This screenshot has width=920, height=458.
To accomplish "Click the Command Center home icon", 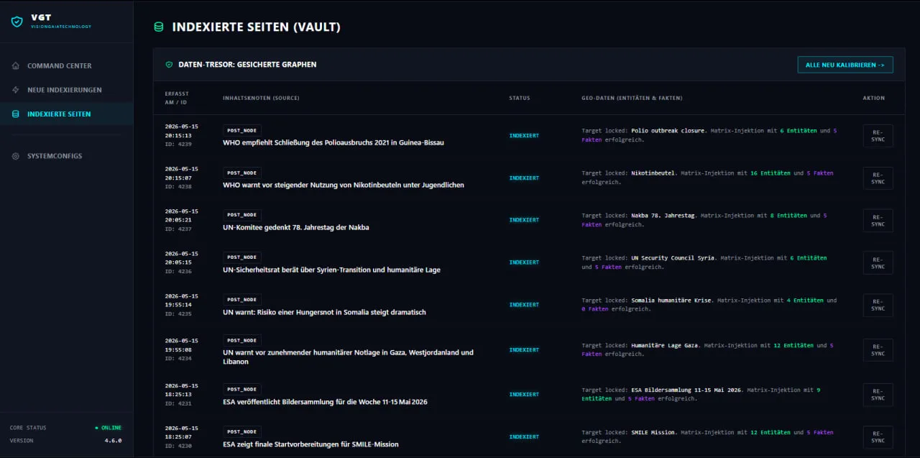I will click(16, 65).
